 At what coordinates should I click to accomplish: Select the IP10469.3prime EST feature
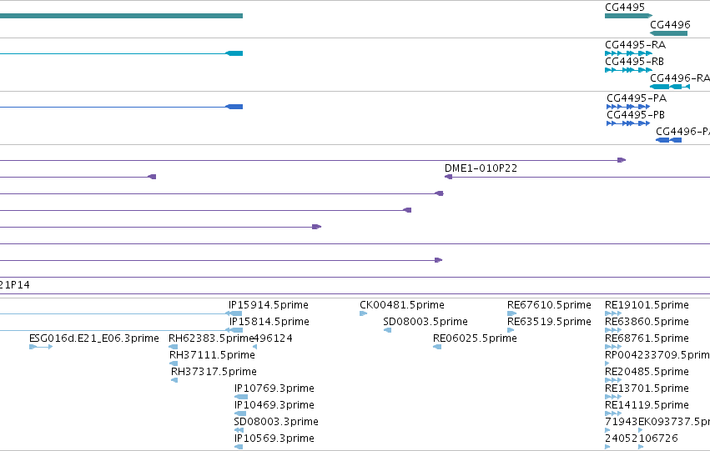(240, 413)
